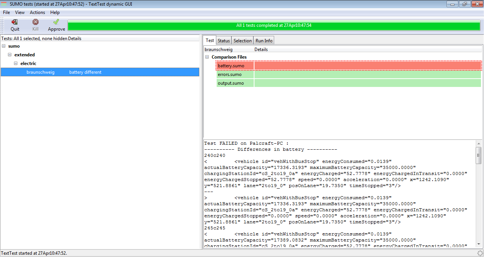484x257 pixels.
Task: Click the Kill toolbar icon
Action: click(35, 22)
